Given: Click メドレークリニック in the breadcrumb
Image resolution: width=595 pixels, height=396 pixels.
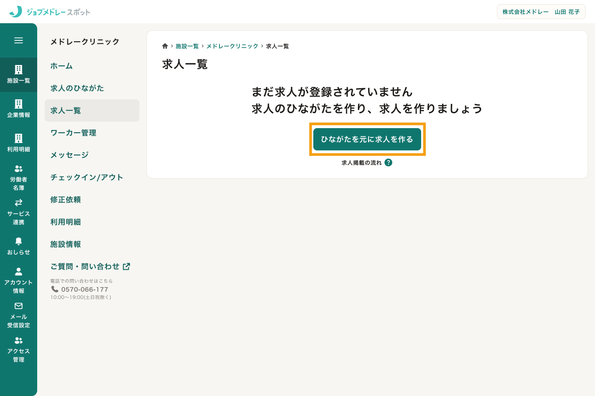Looking at the screenshot, I should pyautogui.click(x=232, y=46).
